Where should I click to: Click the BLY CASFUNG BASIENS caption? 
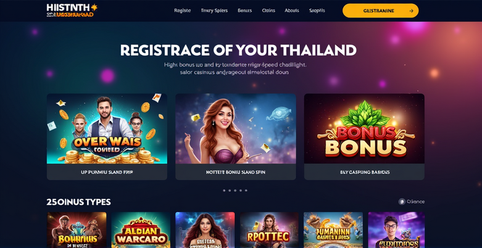point(365,172)
